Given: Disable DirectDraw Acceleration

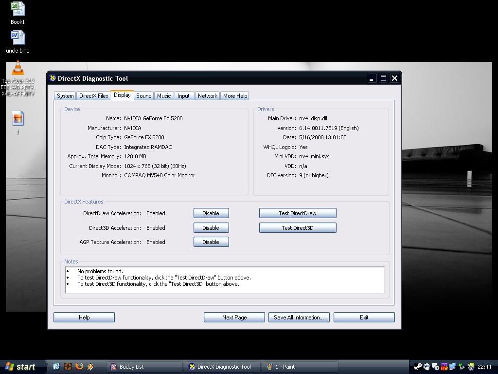Looking at the screenshot, I should 211,213.
